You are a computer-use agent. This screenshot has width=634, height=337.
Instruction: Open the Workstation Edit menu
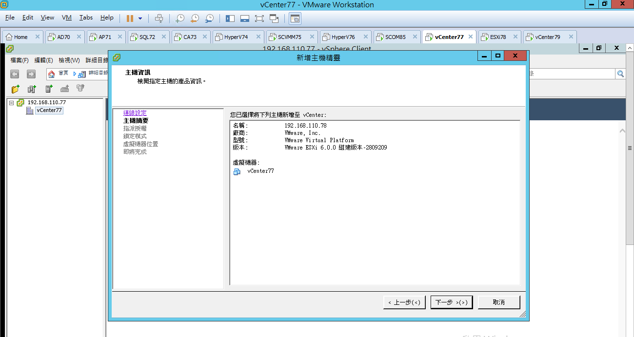[x=28, y=18]
